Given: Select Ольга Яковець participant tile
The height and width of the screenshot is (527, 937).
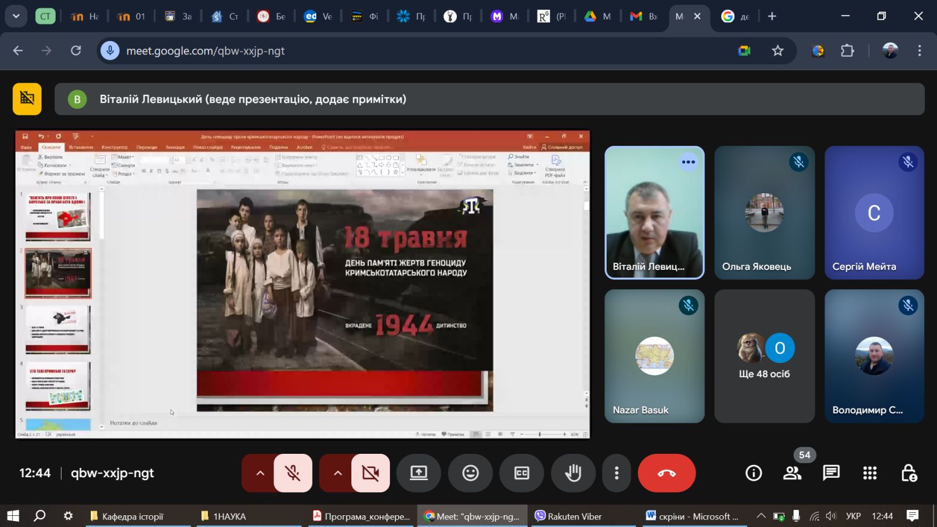Looking at the screenshot, I should [764, 213].
